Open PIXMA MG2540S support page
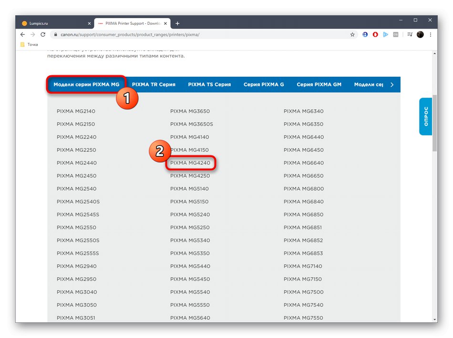The width and height of the screenshot is (453, 338). click(x=78, y=202)
